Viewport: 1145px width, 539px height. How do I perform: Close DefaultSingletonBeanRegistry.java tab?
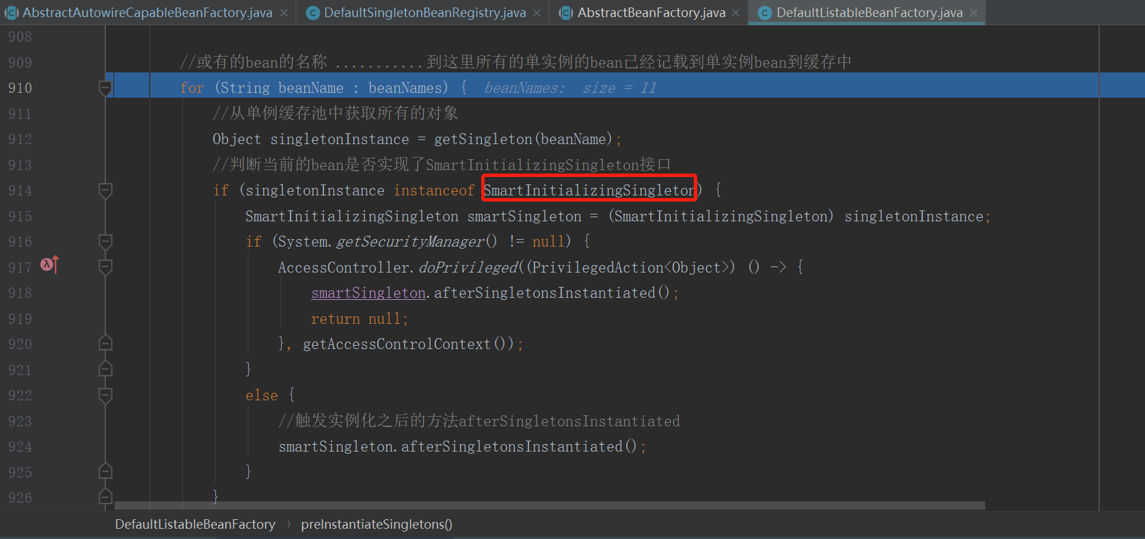click(x=537, y=13)
